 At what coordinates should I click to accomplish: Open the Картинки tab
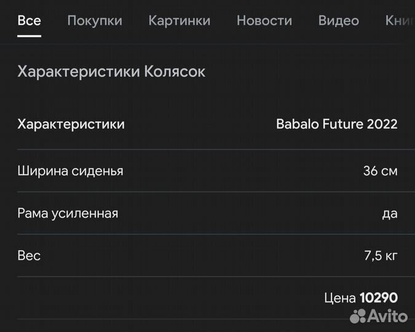click(180, 21)
